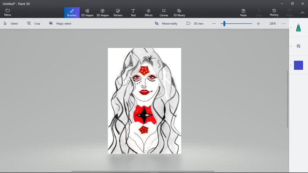Open the 3D library

pyautogui.click(x=179, y=12)
